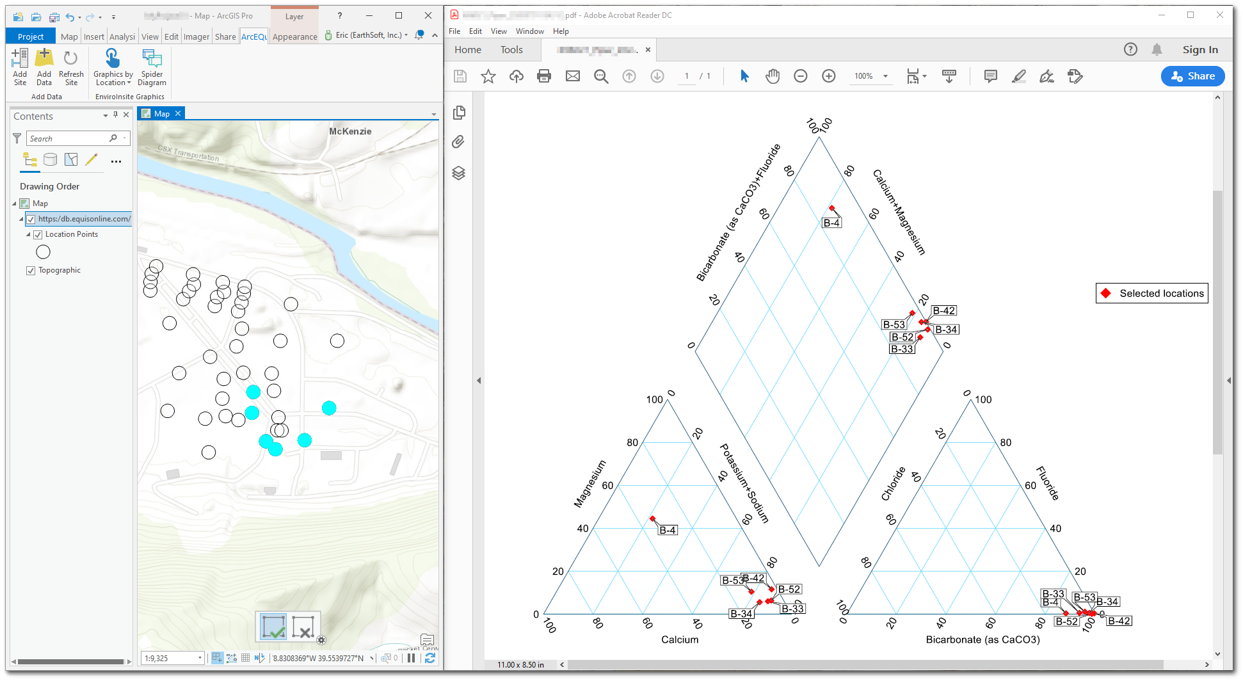Image resolution: width=1243 pixels, height=681 pixels.
Task: Switch to the Analysis ribbon tab
Action: pyautogui.click(x=122, y=36)
